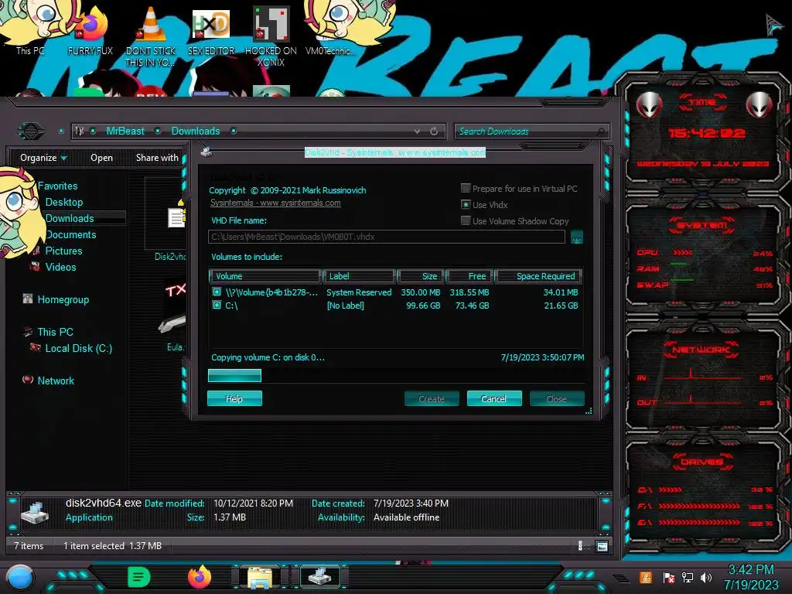Click the Start orb on the taskbar
The height and width of the screenshot is (594, 792).
19,578
